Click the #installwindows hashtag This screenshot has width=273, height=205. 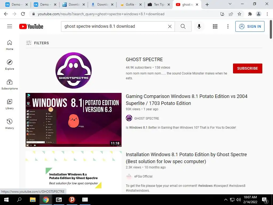(x=137, y=191)
